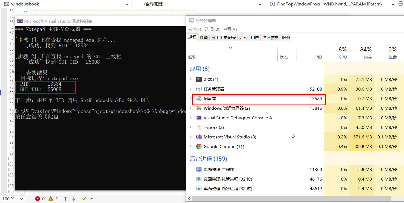404x203 pixels.
Task: Click the Microsoft Visual Studio process icon
Action: [x=199, y=137]
